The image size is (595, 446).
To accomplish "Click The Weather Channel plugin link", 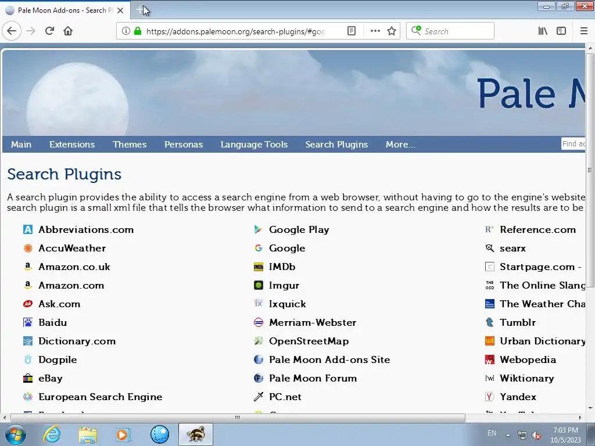I will (x=542, y=304).
